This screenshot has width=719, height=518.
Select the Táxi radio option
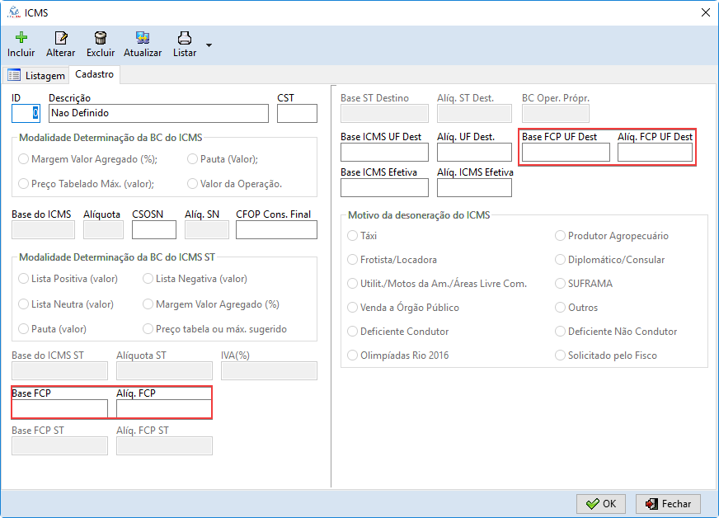(353, 236)
